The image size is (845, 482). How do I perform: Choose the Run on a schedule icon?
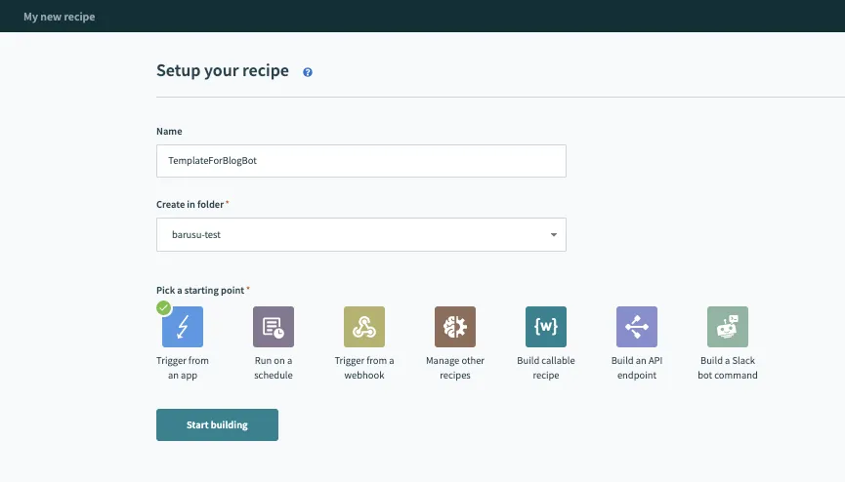click(274, 327)
